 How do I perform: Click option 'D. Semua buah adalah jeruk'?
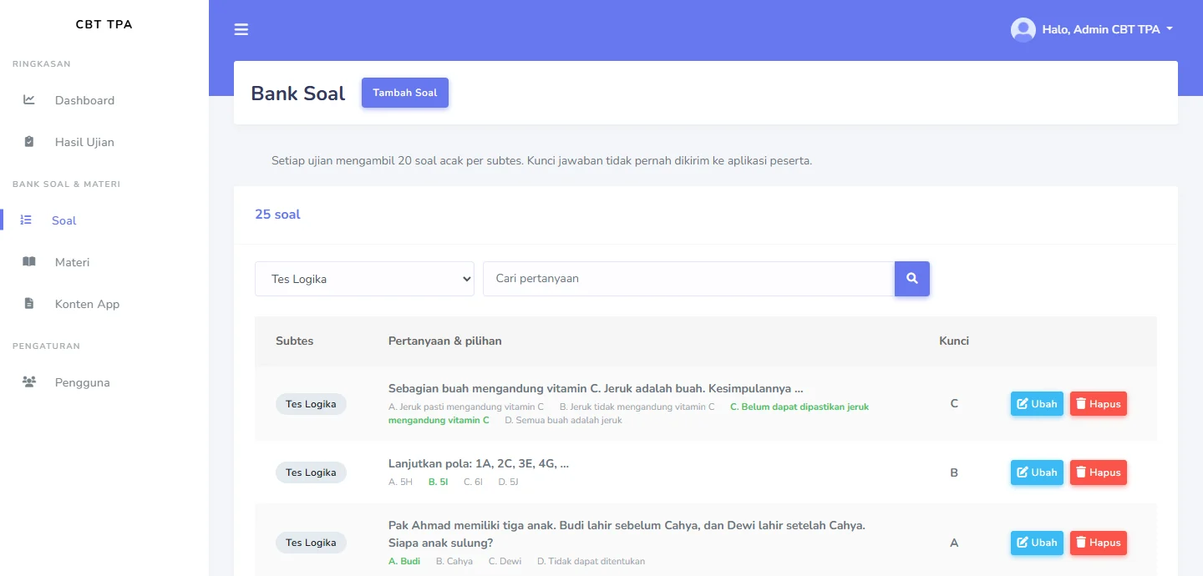click(563, 420)
